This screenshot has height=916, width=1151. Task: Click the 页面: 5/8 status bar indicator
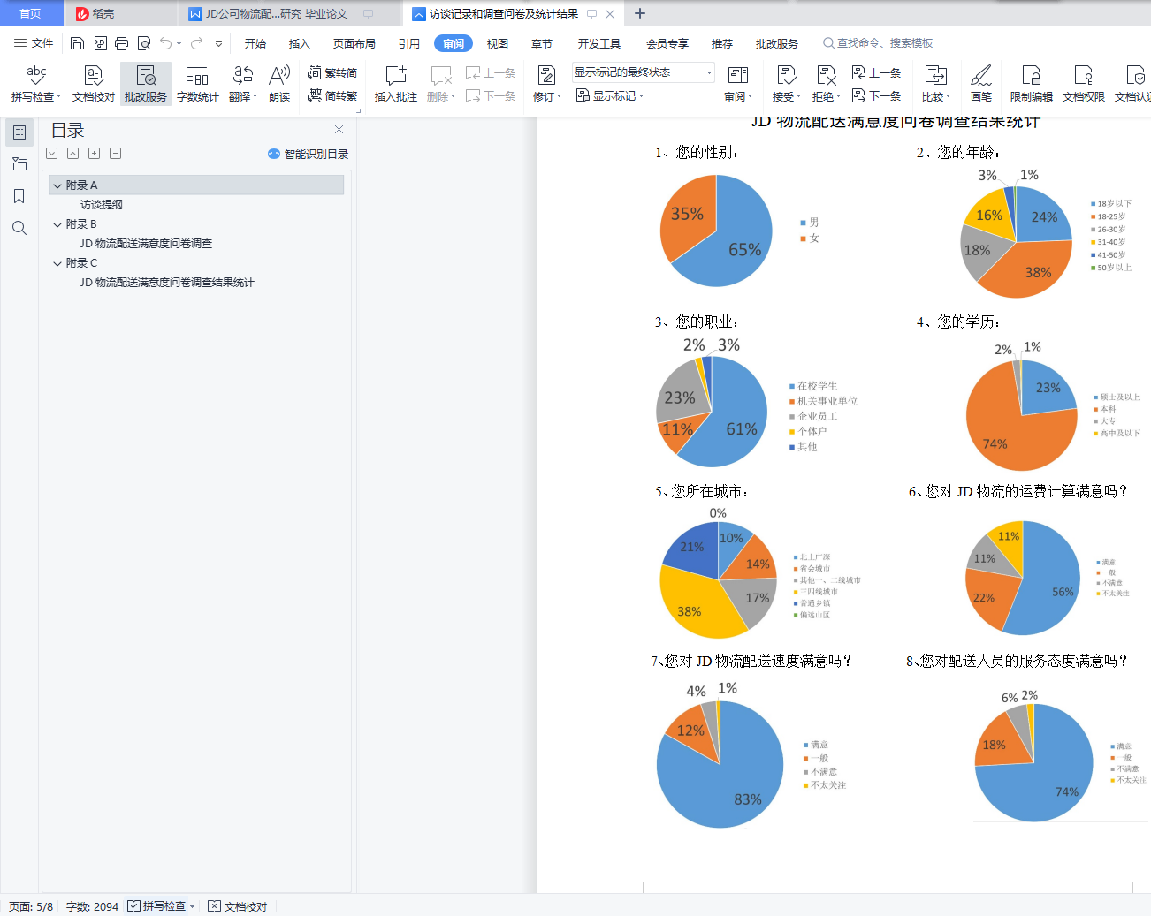pyautogui.click(x=31, y=906)
